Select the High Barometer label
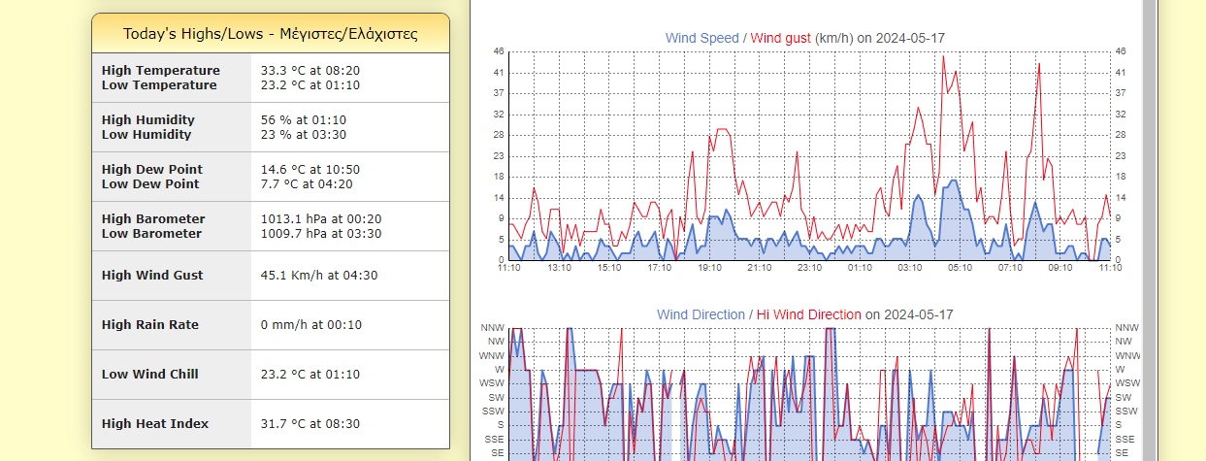The image size is (1206, 461). point(153,219)
